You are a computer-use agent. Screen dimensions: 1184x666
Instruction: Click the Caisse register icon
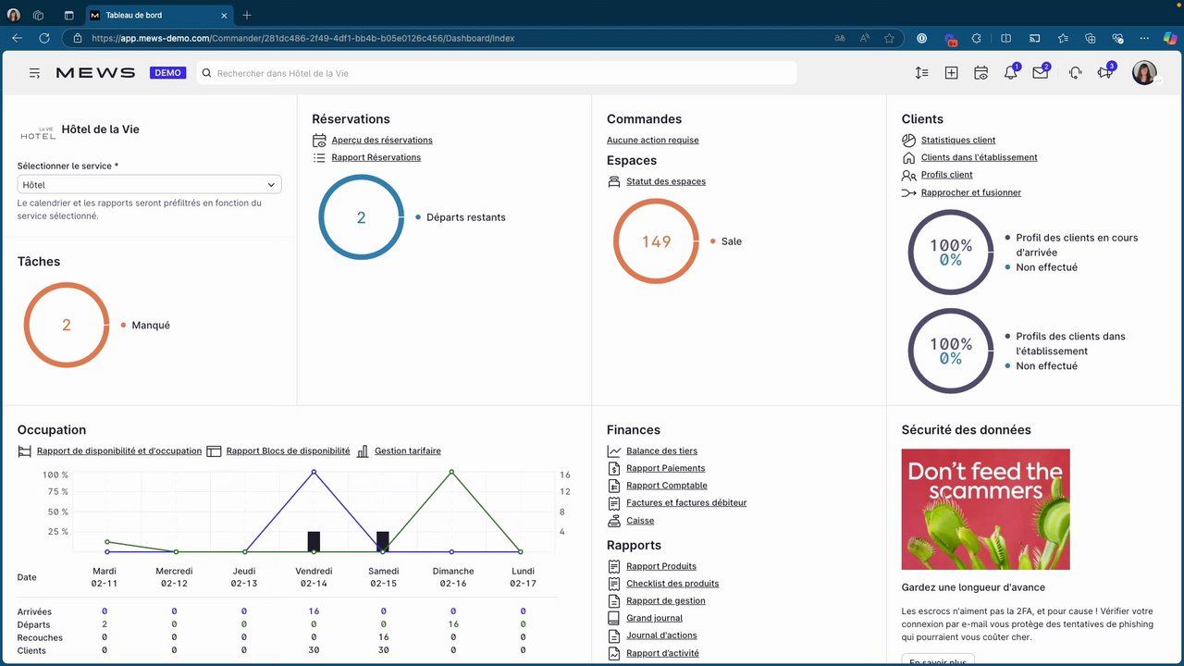[x=614, y=521]
